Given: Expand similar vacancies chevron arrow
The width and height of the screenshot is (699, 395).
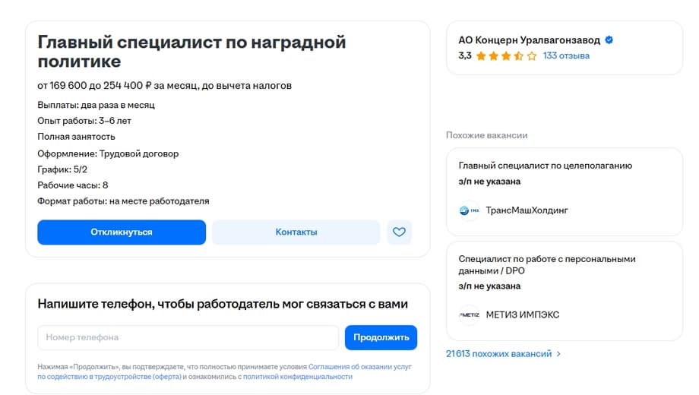Looking at the screenshot, I should pyautogui.click(x=559, y=354).
